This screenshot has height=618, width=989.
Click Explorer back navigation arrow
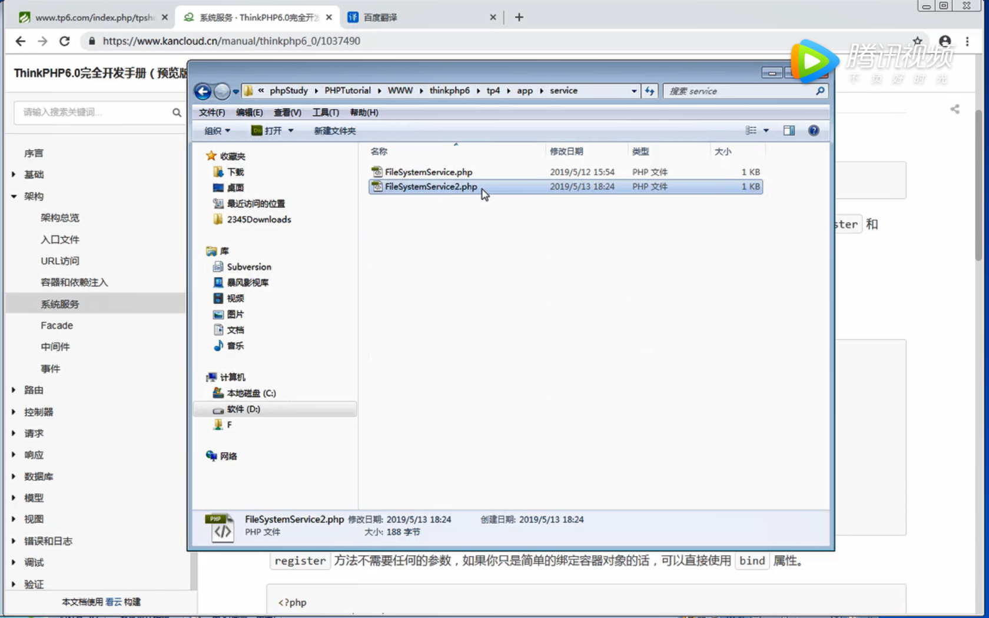point(203,91)
